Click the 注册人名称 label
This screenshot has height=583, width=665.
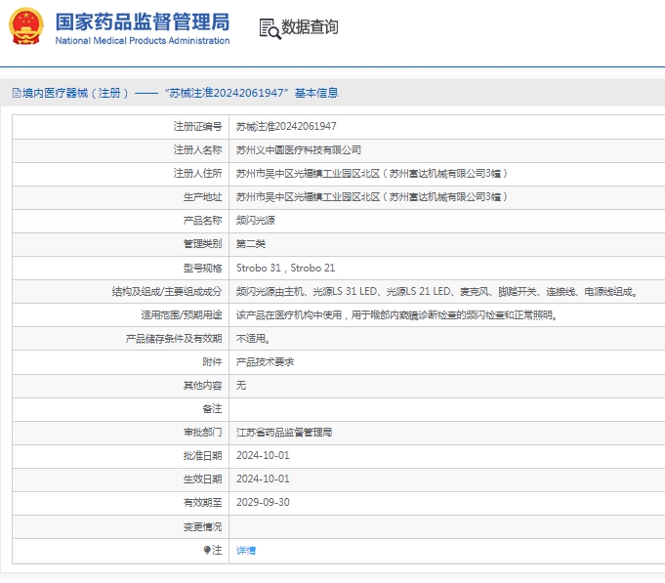[x=197, y=149]
